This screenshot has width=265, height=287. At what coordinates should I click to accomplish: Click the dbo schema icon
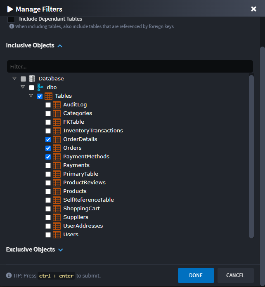40,87
